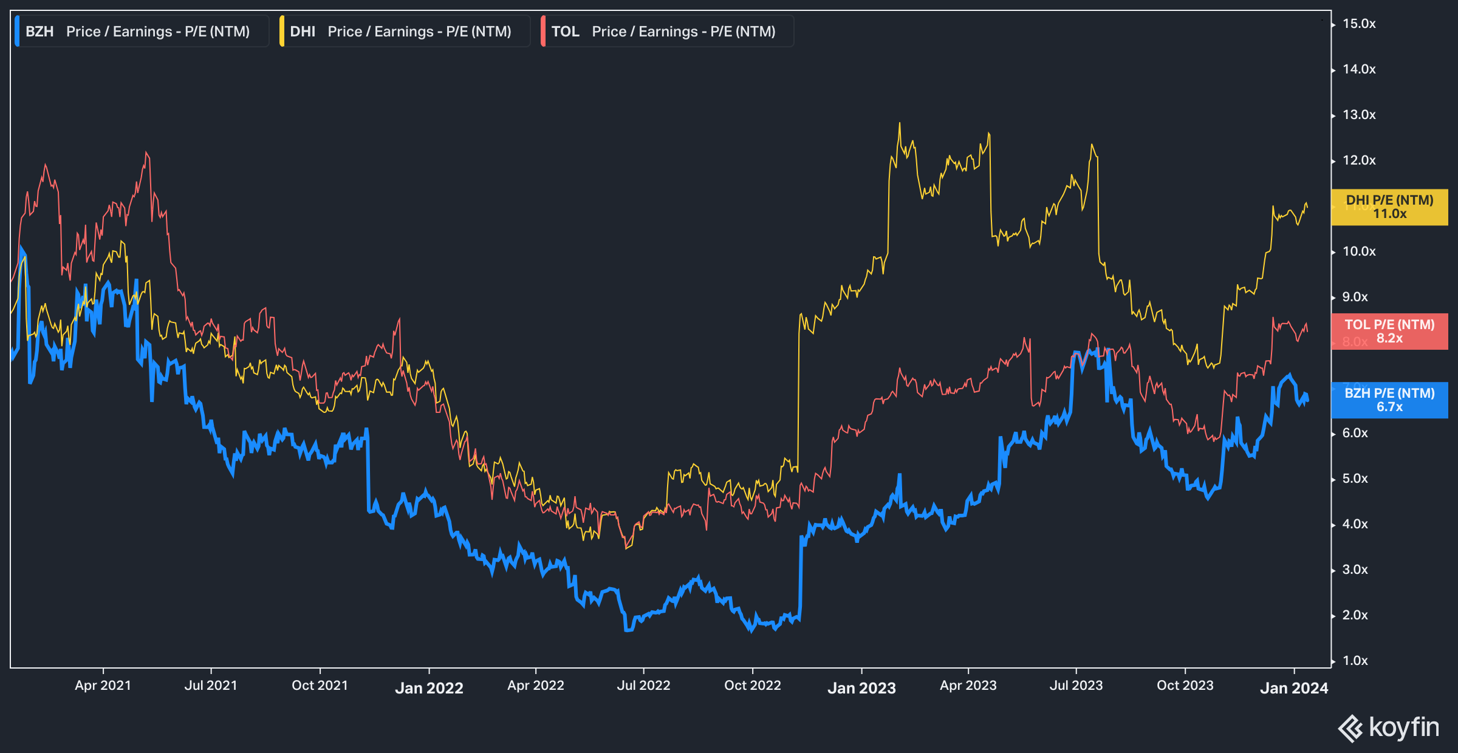This screenshot has width=1458, height=753.
Task: Click the yellow DHI legend color bar
Action: coord(281,32)
